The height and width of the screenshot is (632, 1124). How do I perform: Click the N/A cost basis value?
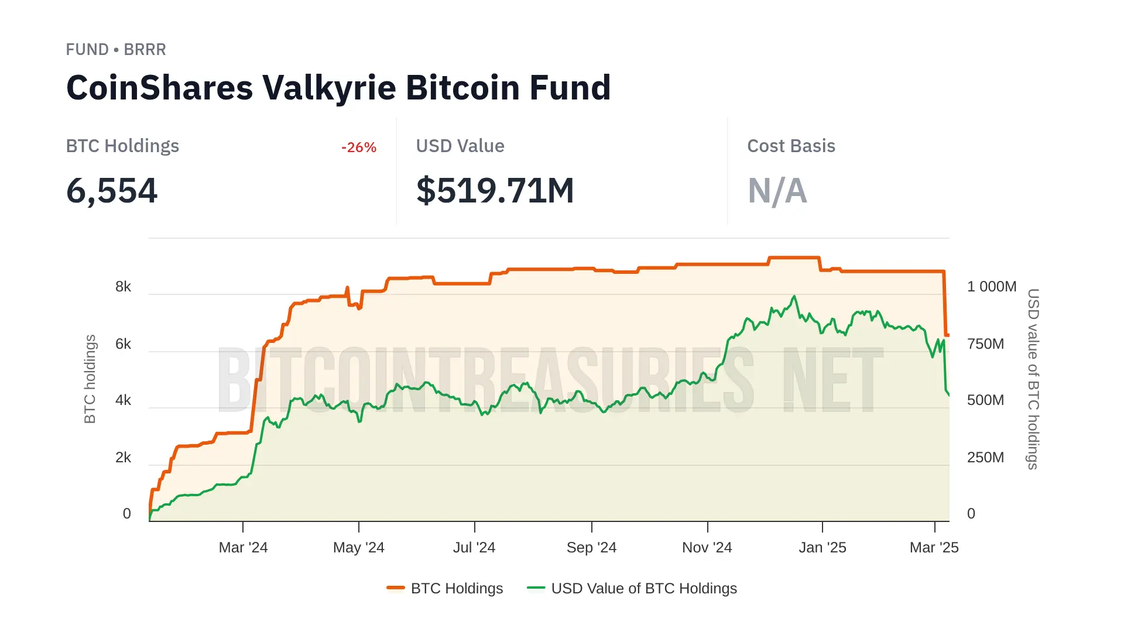pos(777,191)
